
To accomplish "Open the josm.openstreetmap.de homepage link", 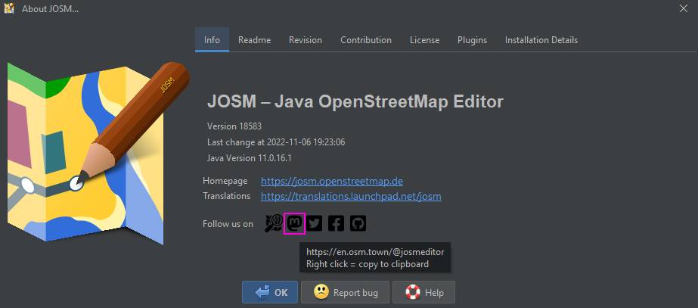I will (332, 182).
